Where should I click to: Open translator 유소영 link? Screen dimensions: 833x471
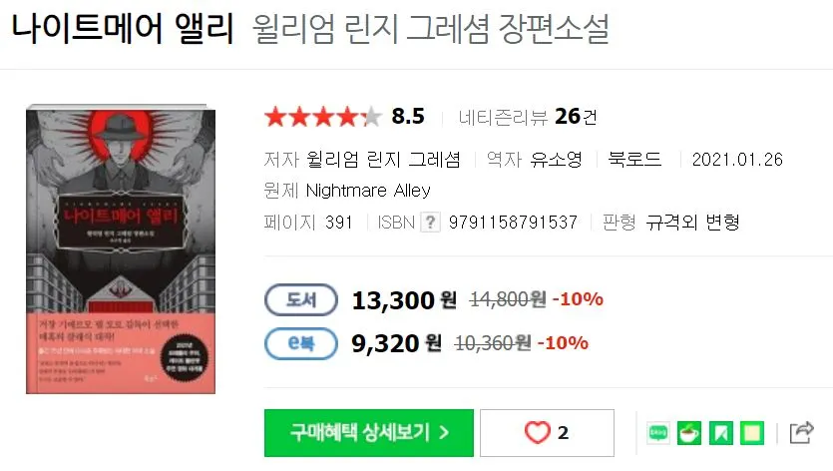pyautogui.click(x=557, y=160)
